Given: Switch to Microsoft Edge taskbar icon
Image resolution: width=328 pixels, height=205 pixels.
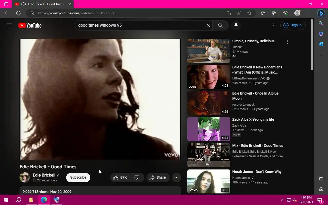Looking at the screenshot, I should (44, 200).
